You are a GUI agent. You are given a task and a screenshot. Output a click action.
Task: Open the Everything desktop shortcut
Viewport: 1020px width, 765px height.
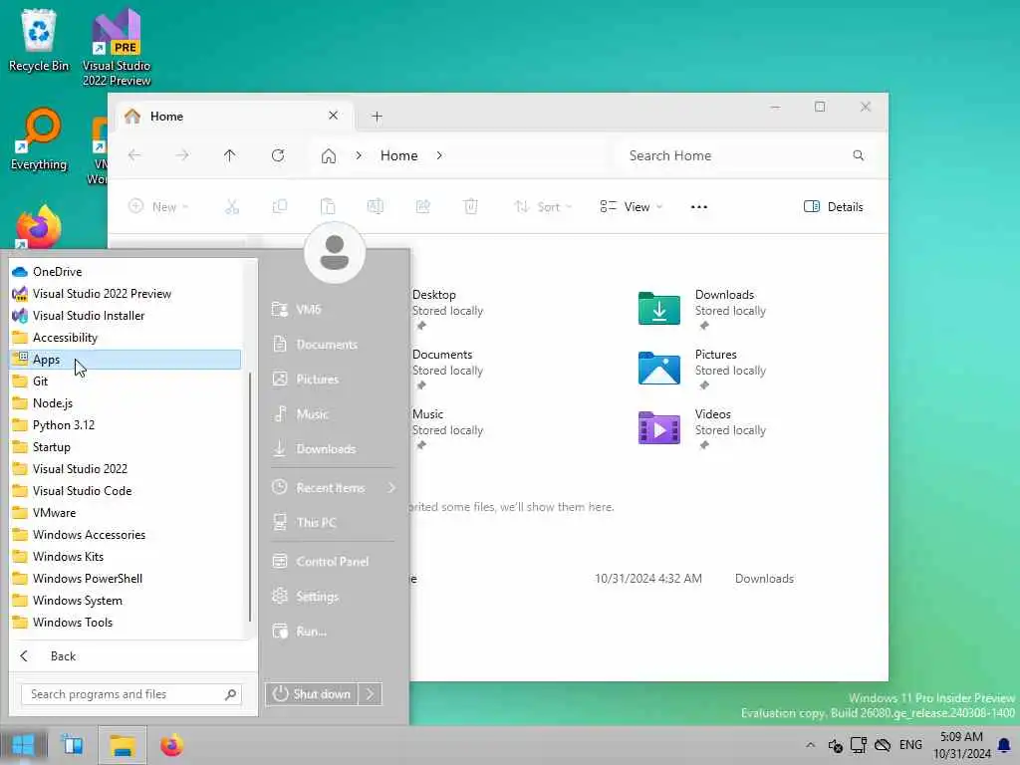[x=39, y=139]
